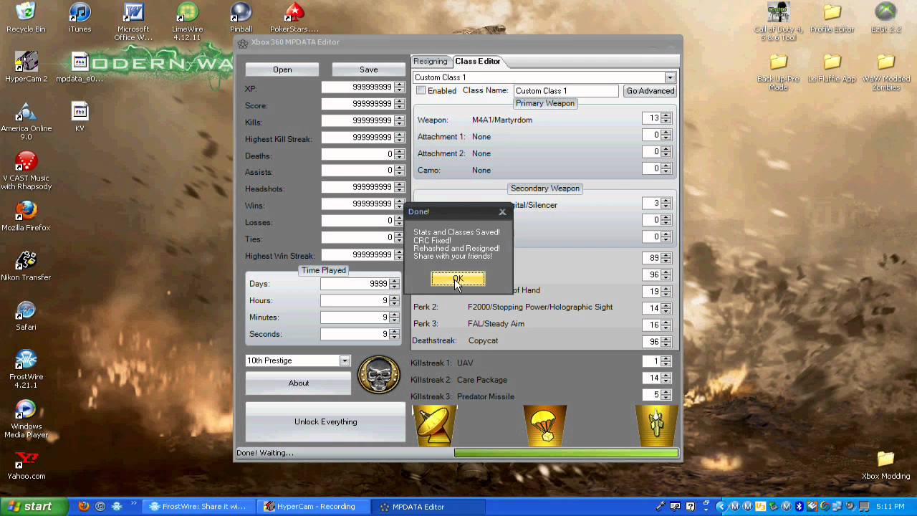
Task: Open the Pinball desktop shortcut
Action: 241,18
